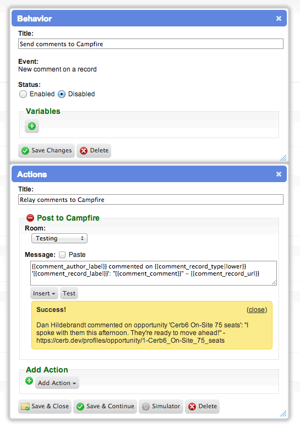The width and height of the screenshot is (300, 433).
Task: Remove Post to Campfire action red minus icon
Action: (x=30, y=218)
